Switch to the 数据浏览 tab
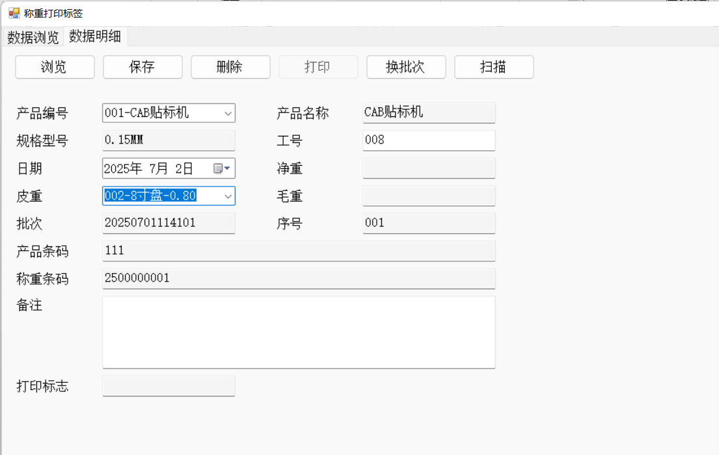This screenshot has width=719, height=455. point(33,38)
